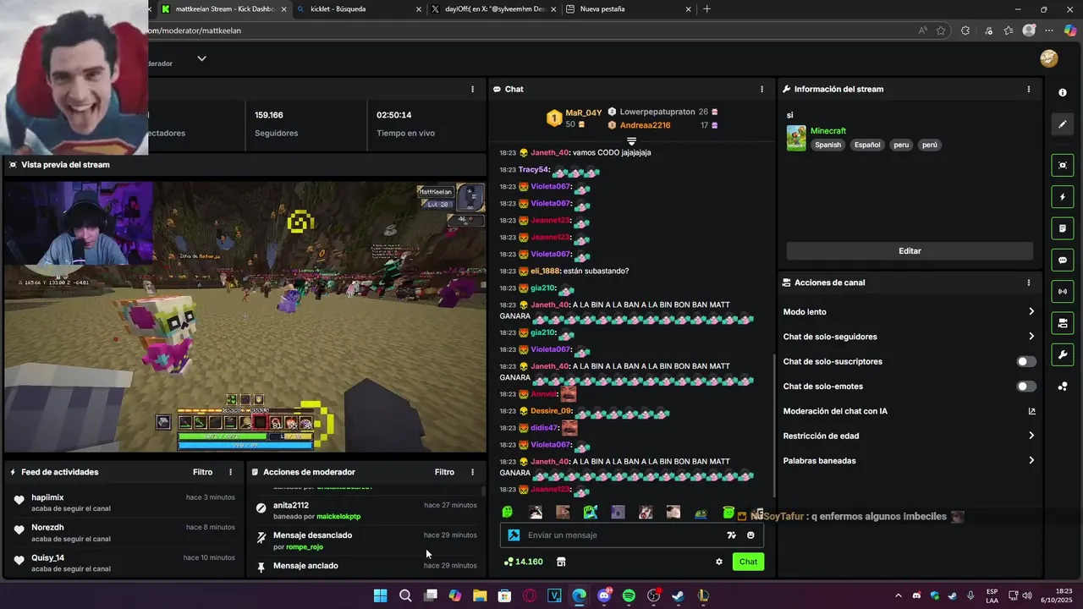Expand the Chat de solo-seguidores setting
The width and height of the screenshot is (1083, 609).
(909, 337)
